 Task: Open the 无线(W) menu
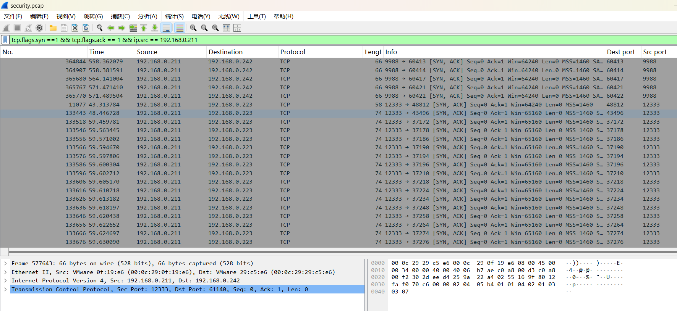point(229,16)
